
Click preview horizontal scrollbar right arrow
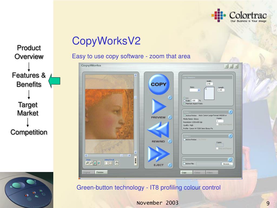point(129,155)
